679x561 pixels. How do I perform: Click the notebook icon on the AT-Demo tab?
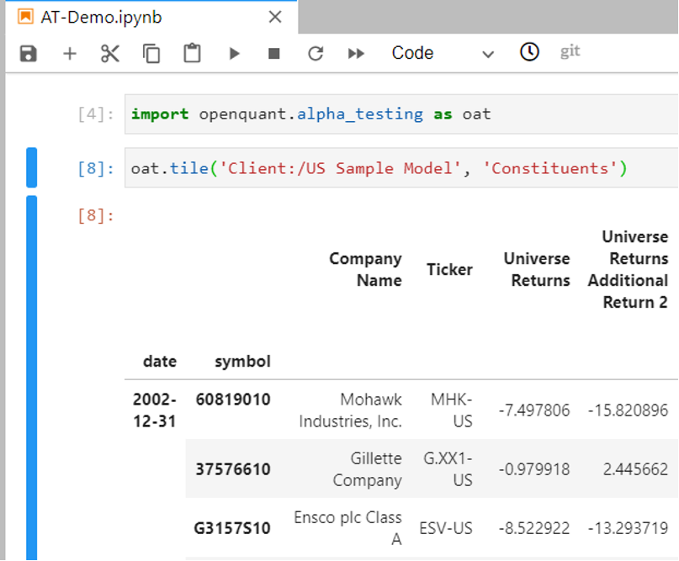pyautogui.click(x=25, y=17)
